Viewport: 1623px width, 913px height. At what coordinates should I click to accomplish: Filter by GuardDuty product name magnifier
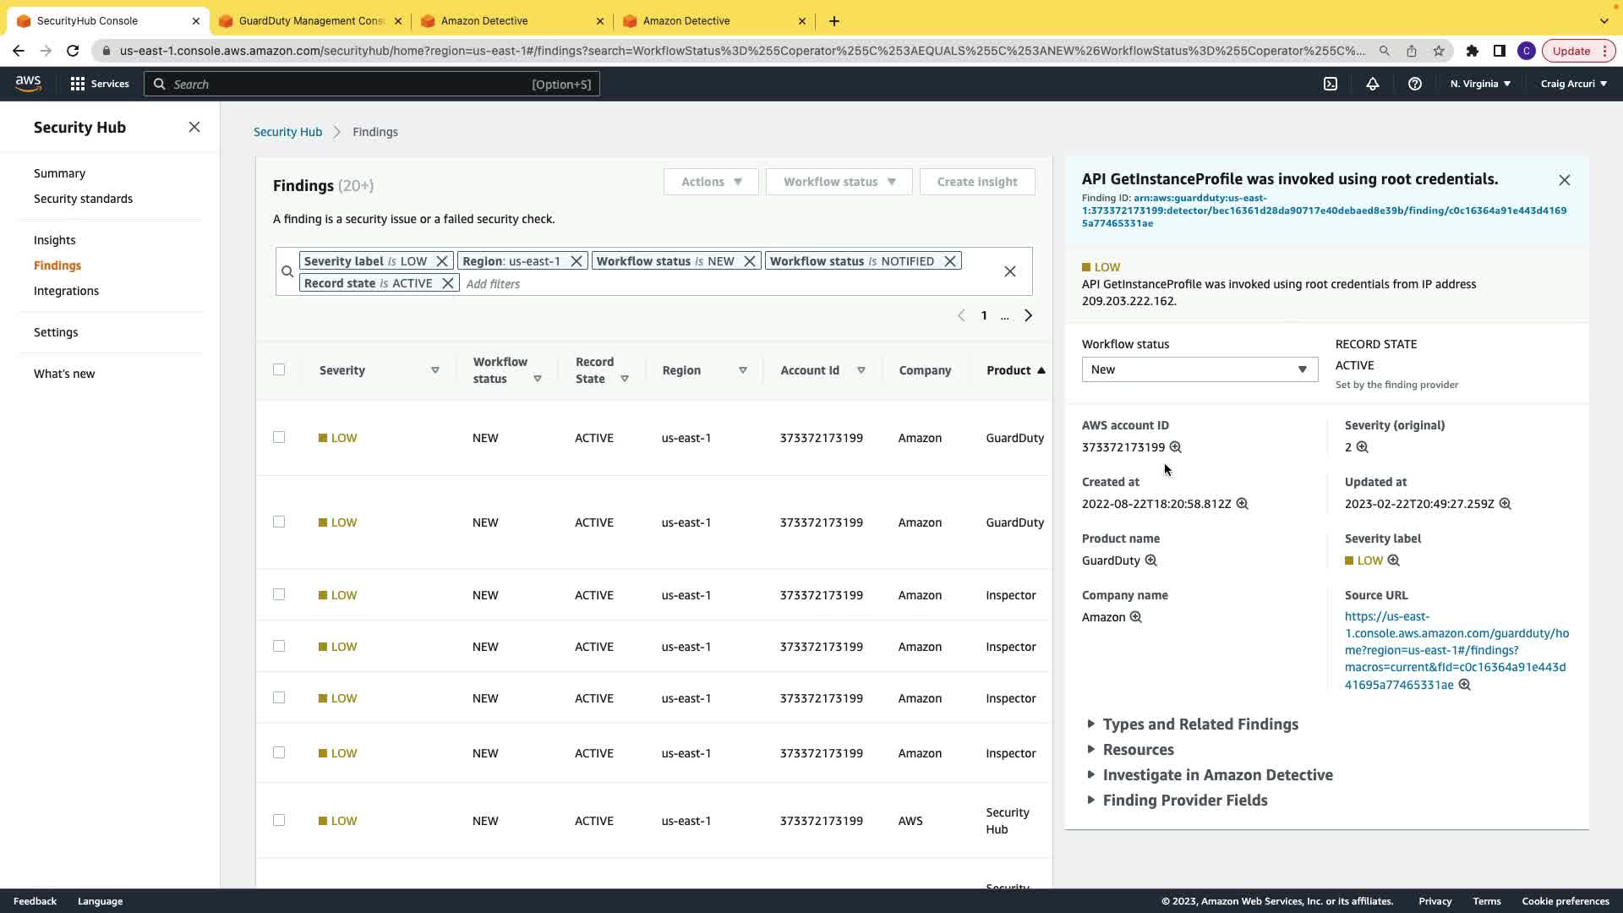coord(1150,560)
